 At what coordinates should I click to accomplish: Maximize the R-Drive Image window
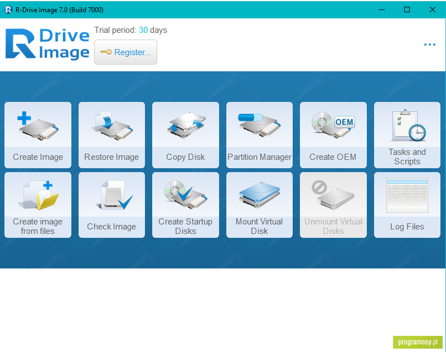(407, 9)
